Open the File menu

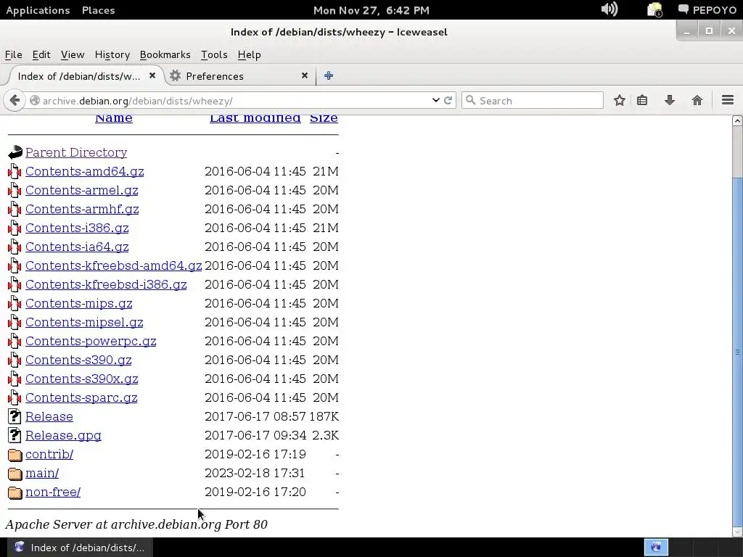pos(13,54)
